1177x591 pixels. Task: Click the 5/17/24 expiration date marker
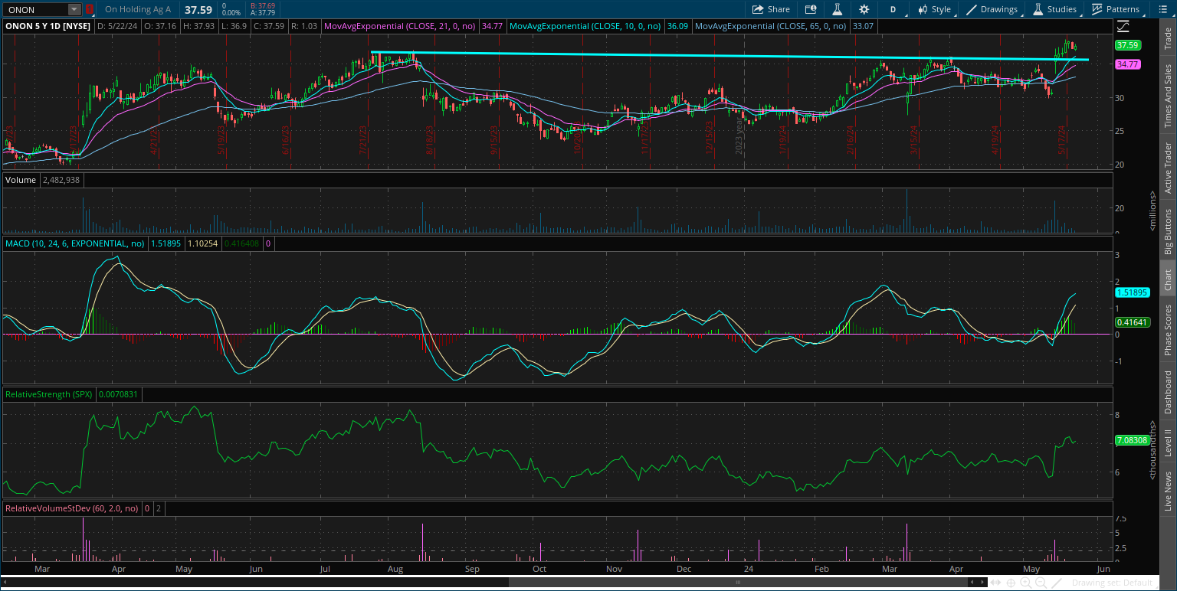pyautogui.click(x=1061, y=142)
